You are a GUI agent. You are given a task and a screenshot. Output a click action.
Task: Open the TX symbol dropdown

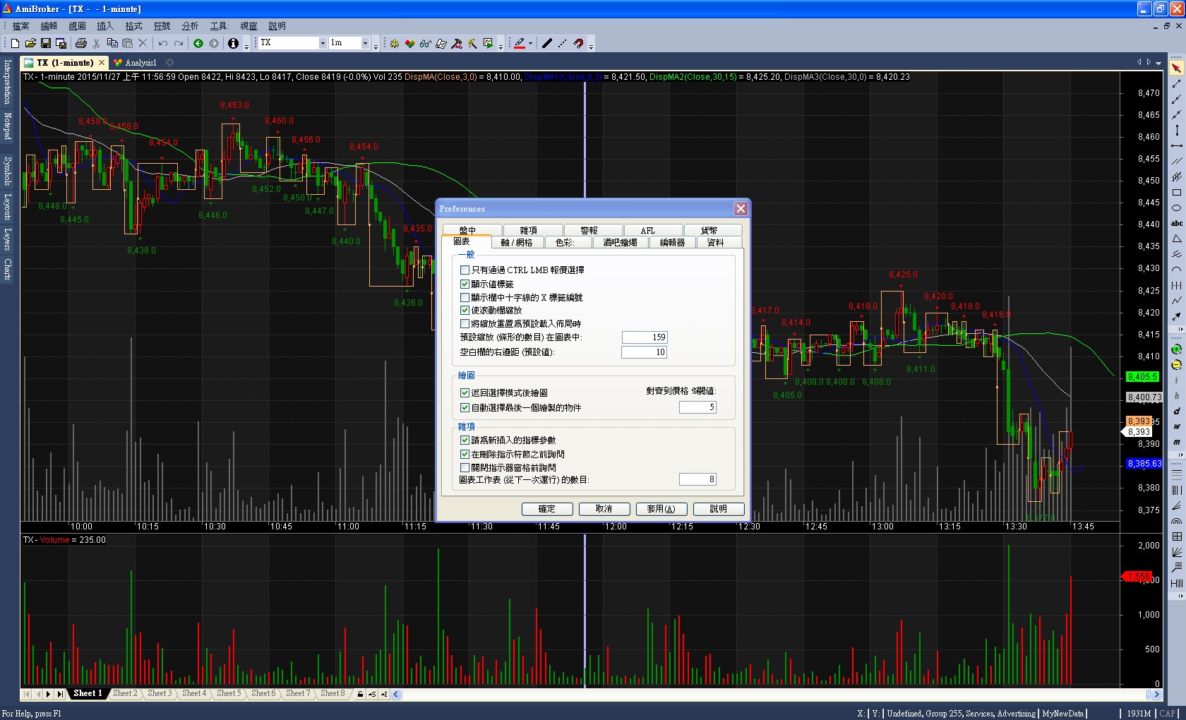pos(323,43)
